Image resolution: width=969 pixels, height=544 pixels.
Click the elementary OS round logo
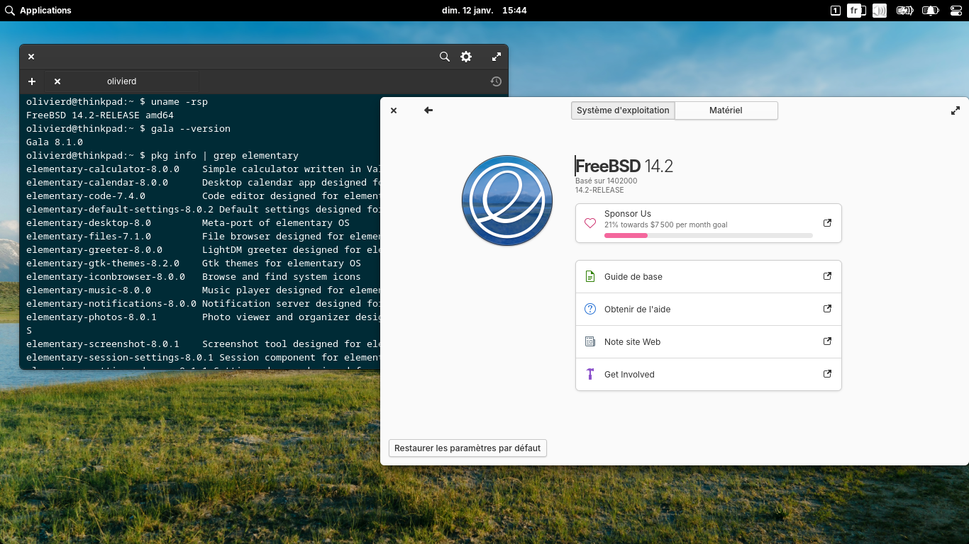point(507,200)
